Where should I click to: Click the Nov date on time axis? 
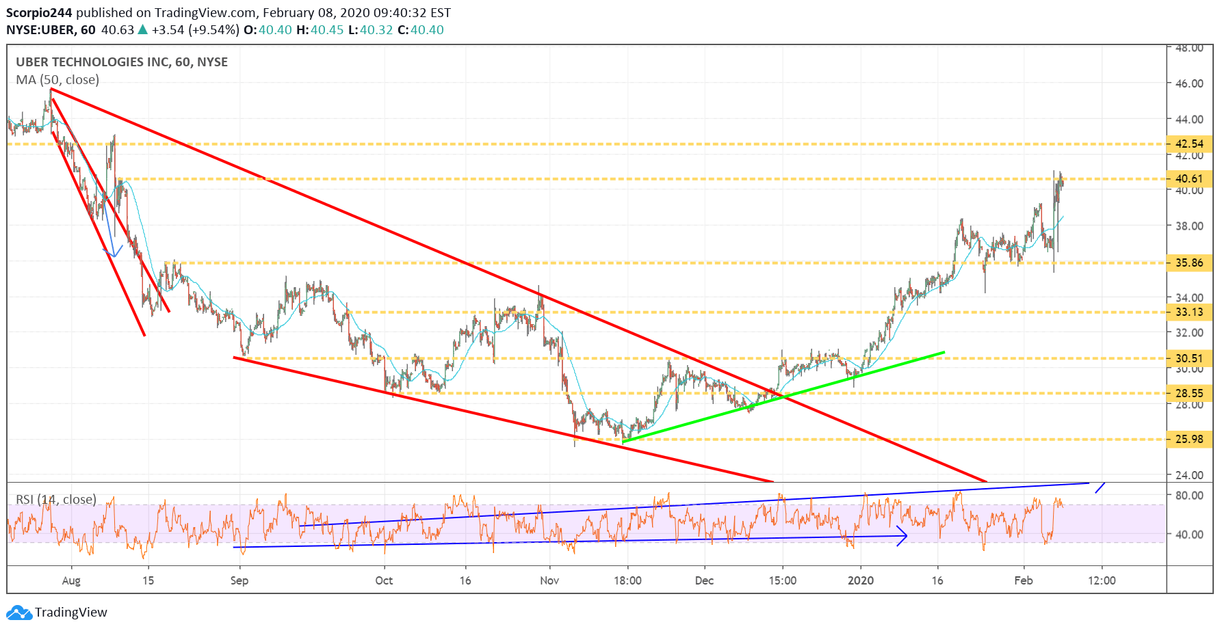549,580
